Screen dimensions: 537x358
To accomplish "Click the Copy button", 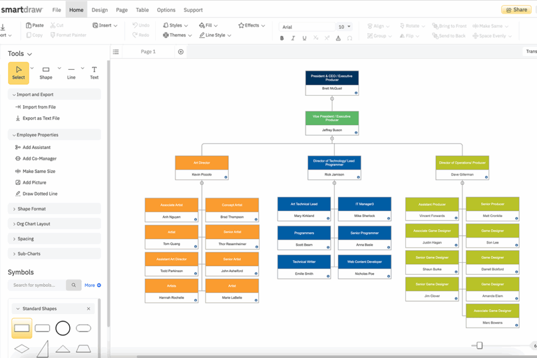I will click(x=35, y=35).
